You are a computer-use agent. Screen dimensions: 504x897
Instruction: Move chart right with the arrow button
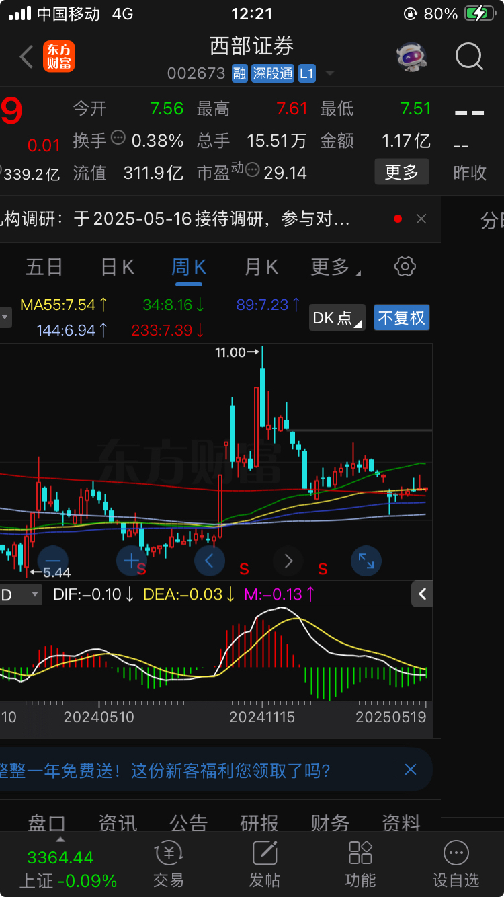[x=288, y=560]
